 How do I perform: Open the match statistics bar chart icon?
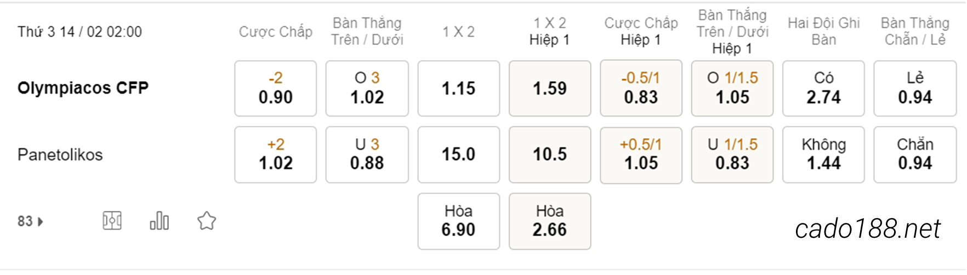pyautogui.click(x=159, y=221)
